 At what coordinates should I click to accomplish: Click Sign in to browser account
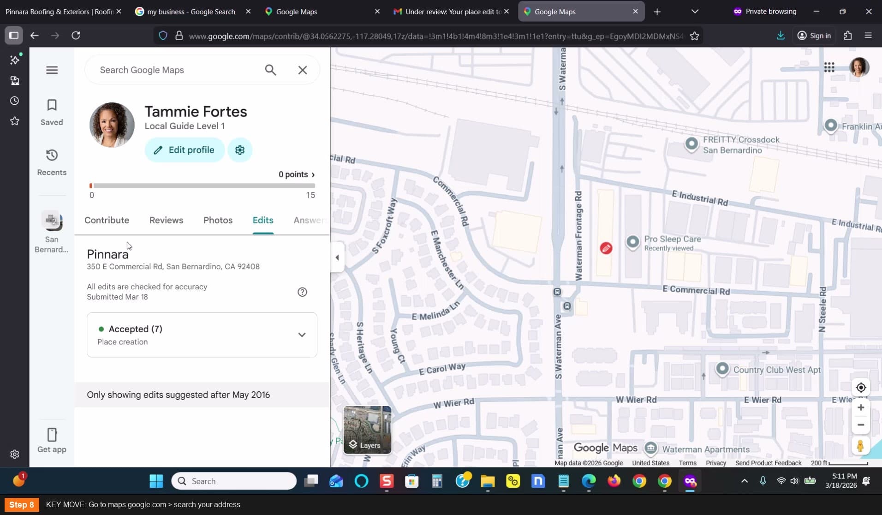pyautogui.click(x=814, y=36)
